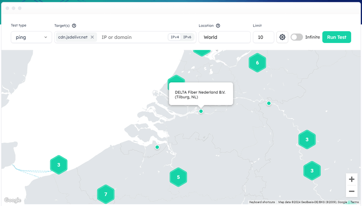The height and width of the screenshot is (206, 362).
Task: Focus the Limit number field
Action: click(263, 37)
